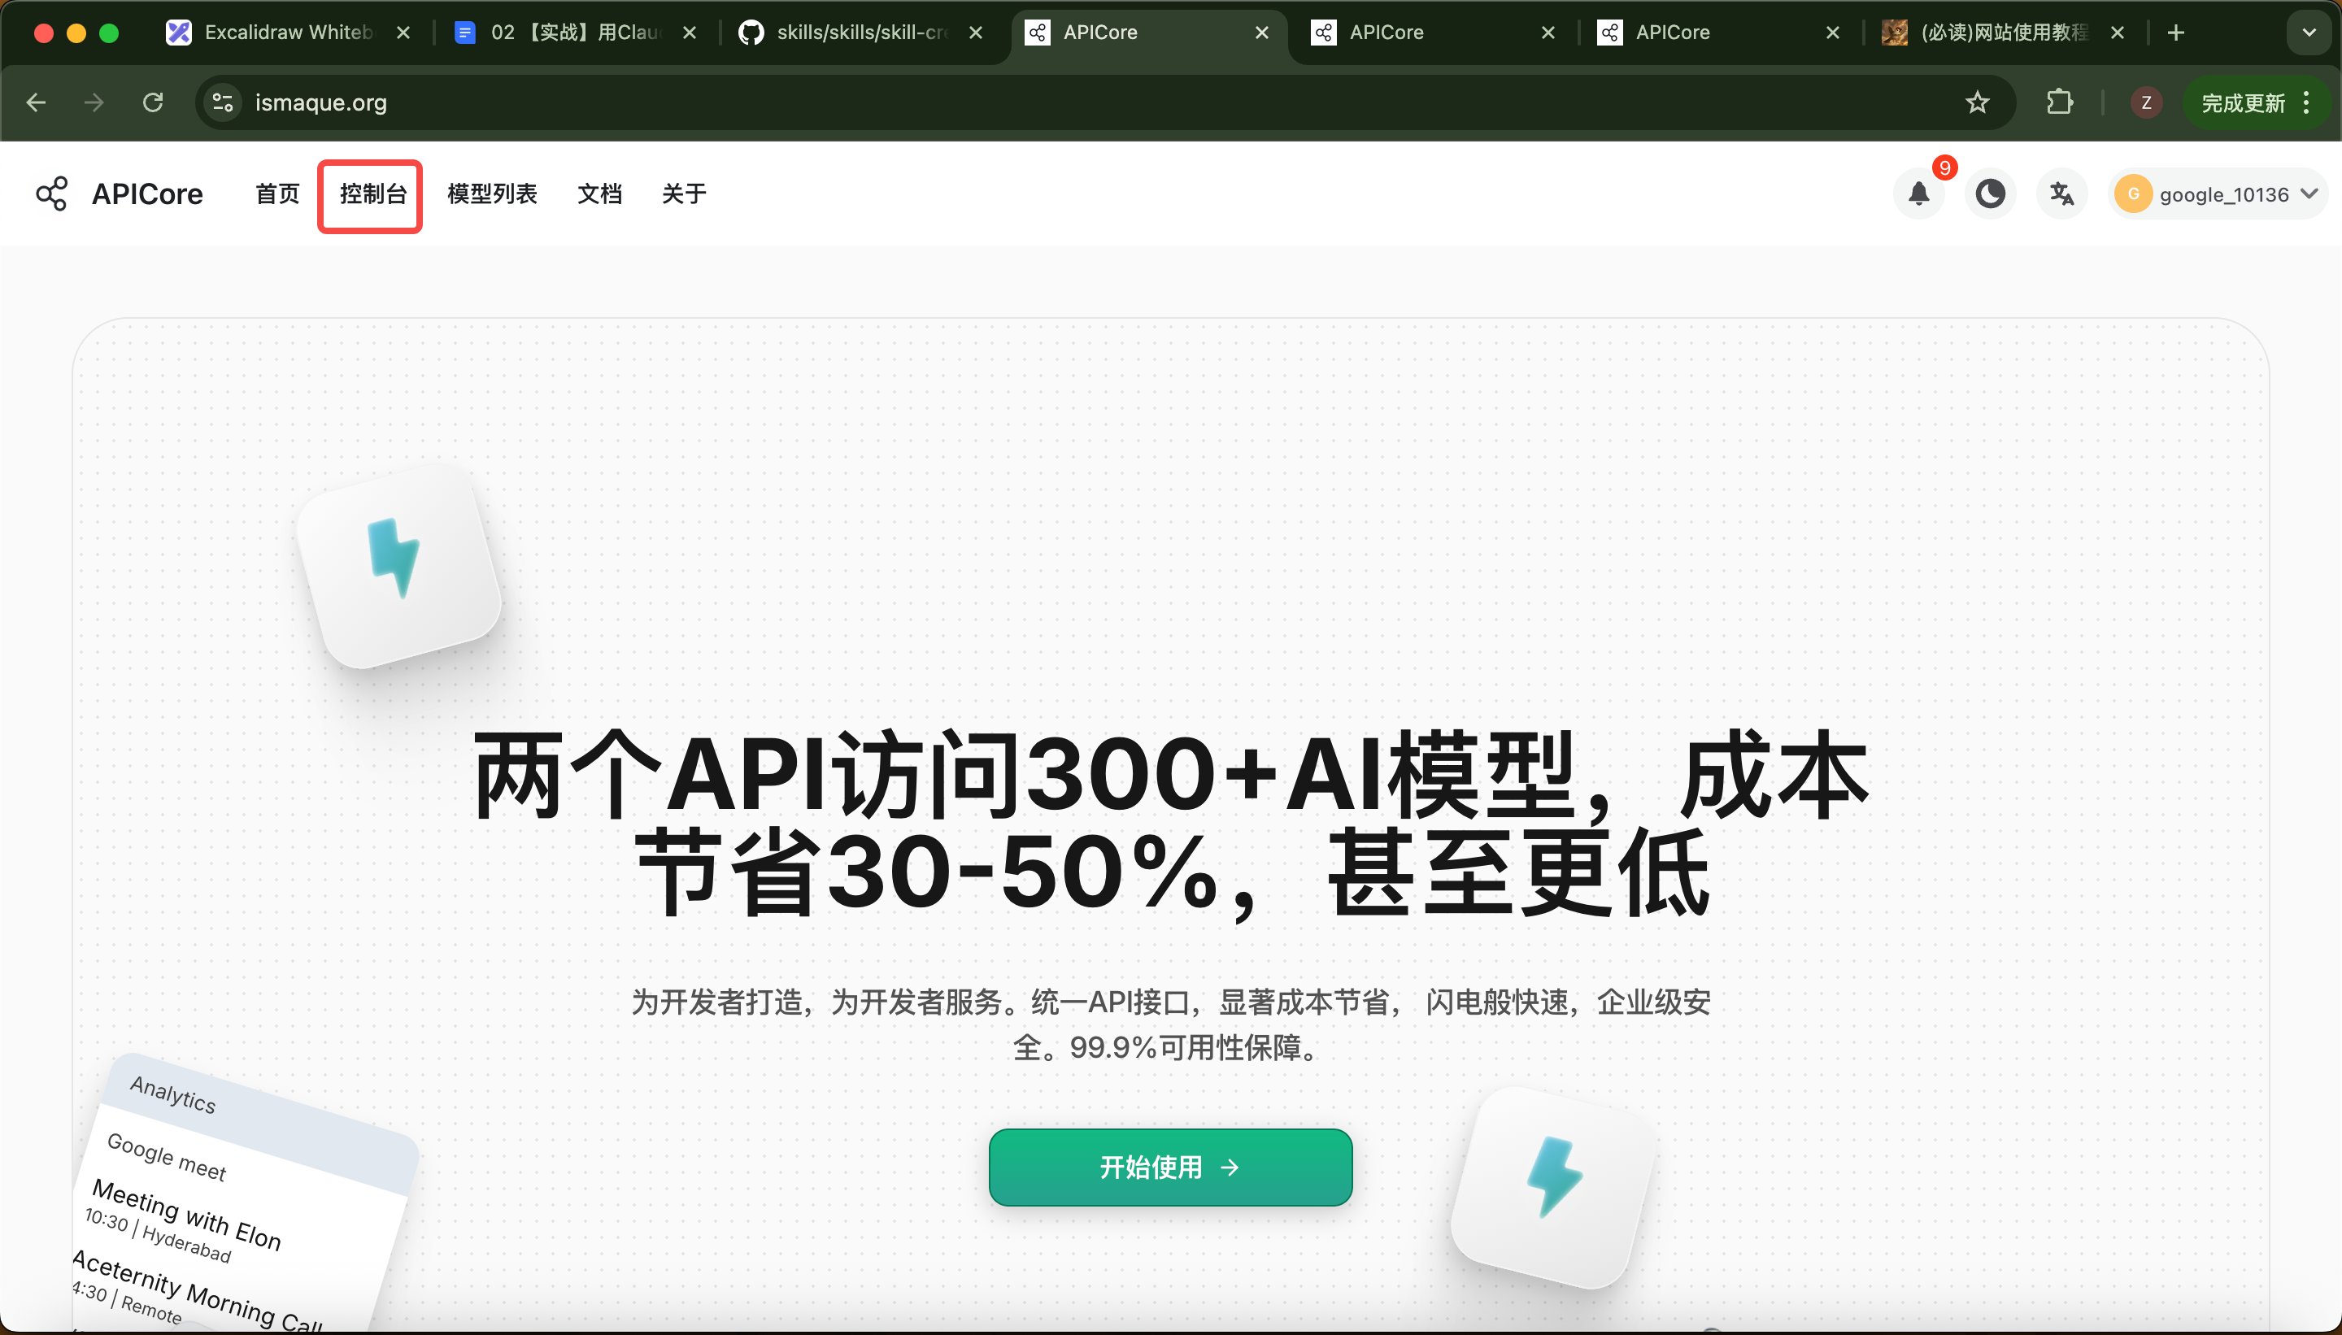
Task: Expand the tab search dropdown arrow
Action: pos(2308,32)
